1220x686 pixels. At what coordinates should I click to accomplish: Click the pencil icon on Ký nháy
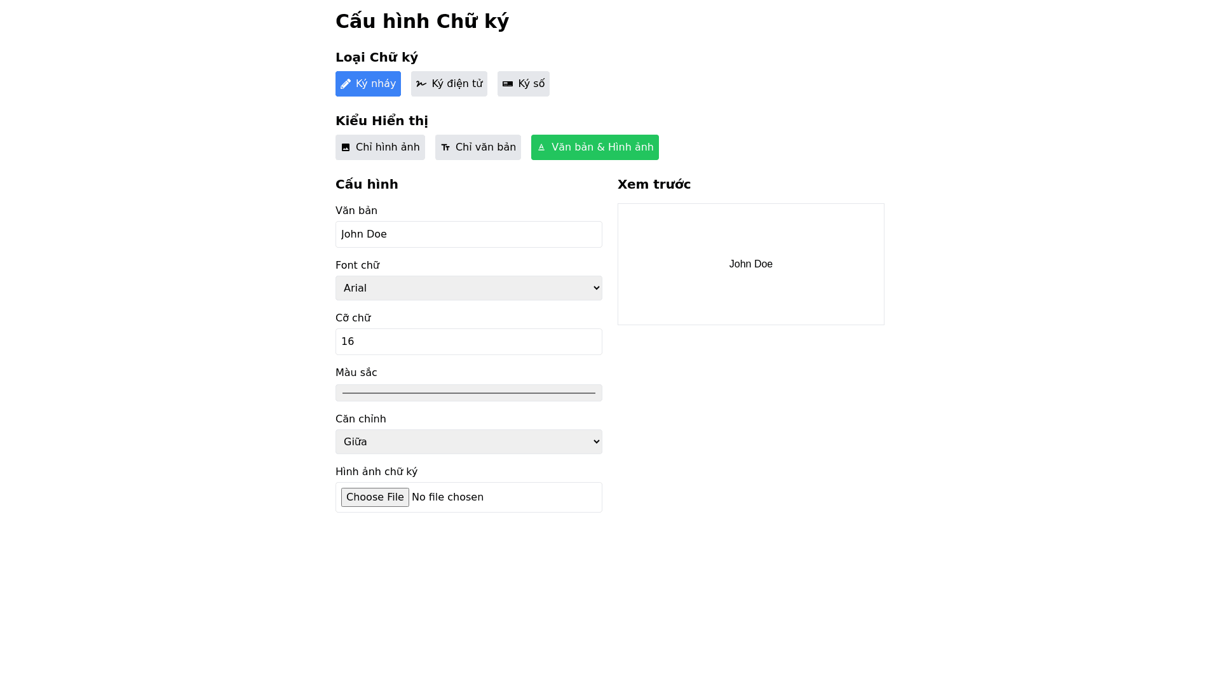coord(346,84)
